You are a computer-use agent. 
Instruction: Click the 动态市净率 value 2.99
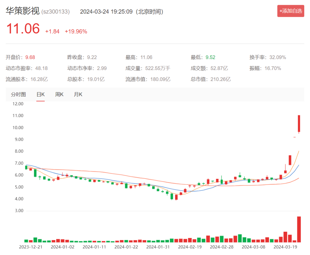point(102,68)
